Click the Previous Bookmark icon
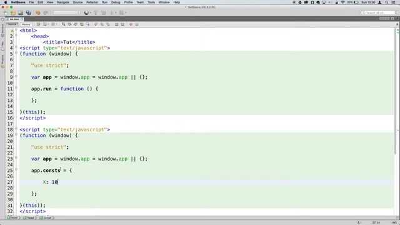Viewport: 400px width, 225px height. click(96, 24)
